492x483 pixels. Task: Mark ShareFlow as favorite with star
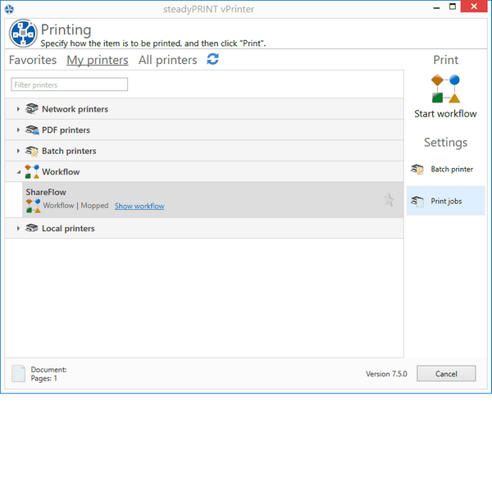pos(389,199)
